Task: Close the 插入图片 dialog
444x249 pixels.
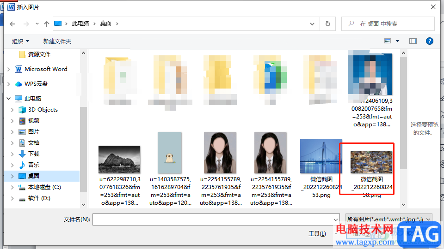Action: point(433,7)
